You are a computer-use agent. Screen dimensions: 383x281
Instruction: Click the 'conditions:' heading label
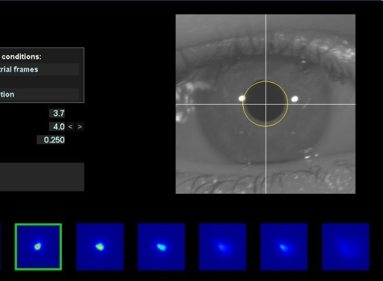pyautogui.click(x=22, y=57)
